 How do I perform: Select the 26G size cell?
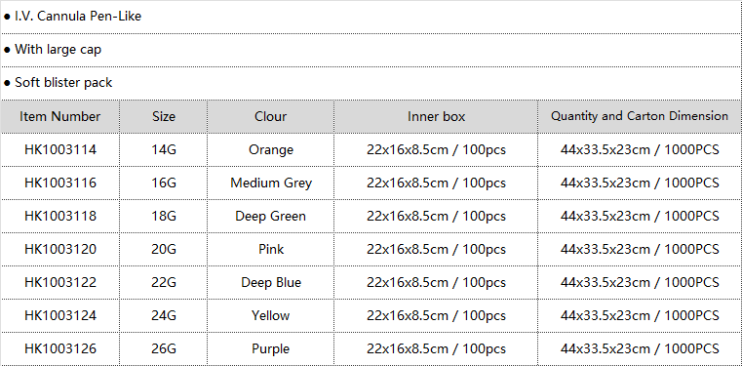pyautogui.click(x=164, y=349)
